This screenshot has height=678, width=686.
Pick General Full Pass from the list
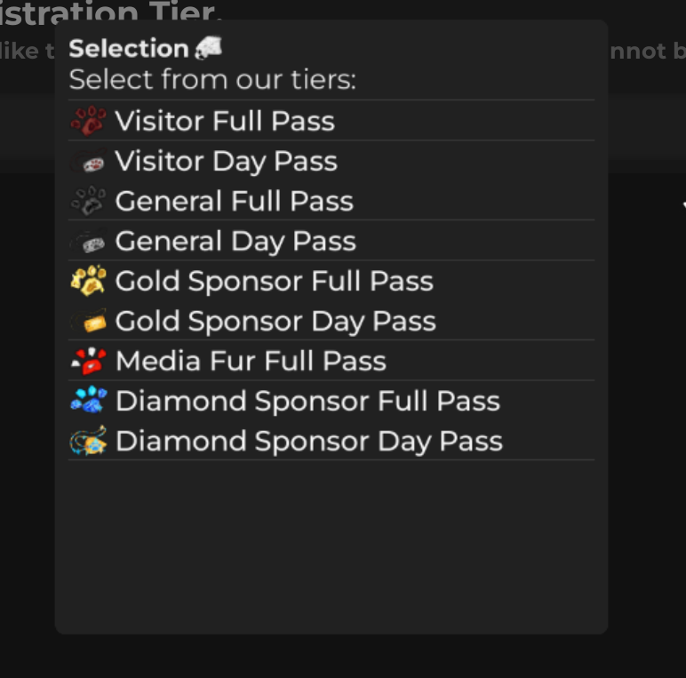pos(234,202)
